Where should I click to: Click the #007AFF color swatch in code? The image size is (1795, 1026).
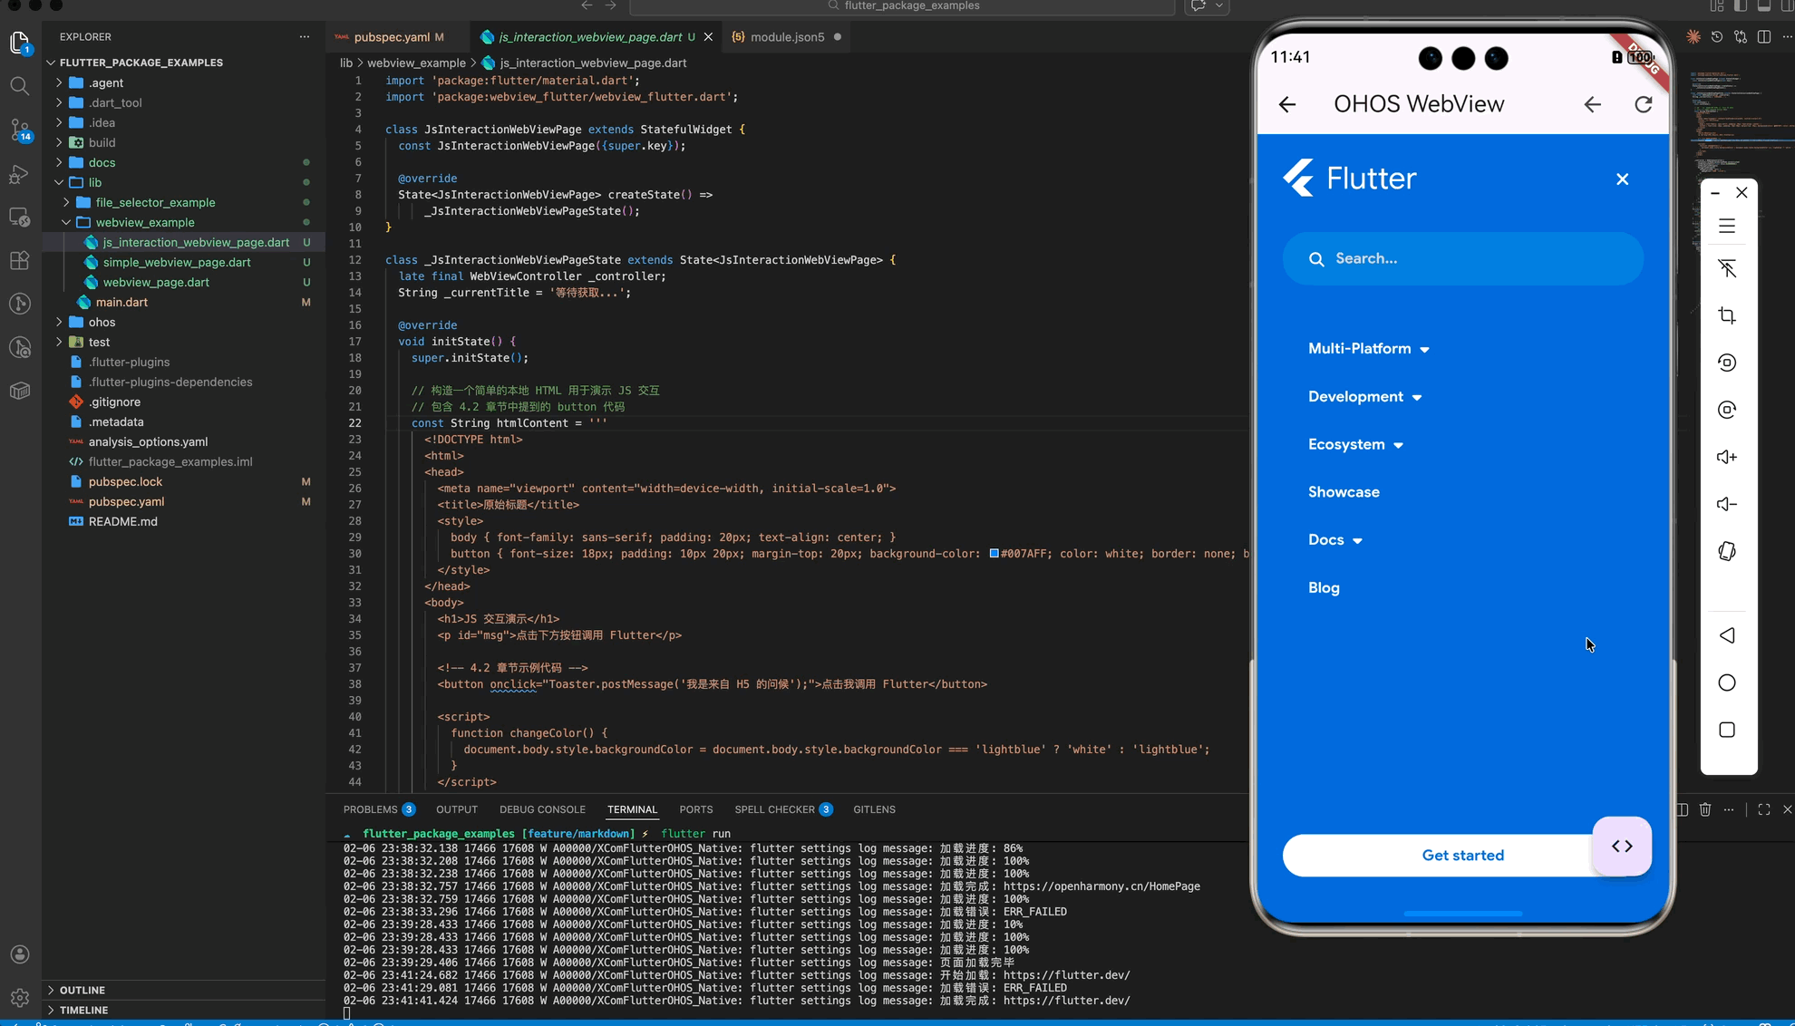click(x=994, y=554)
